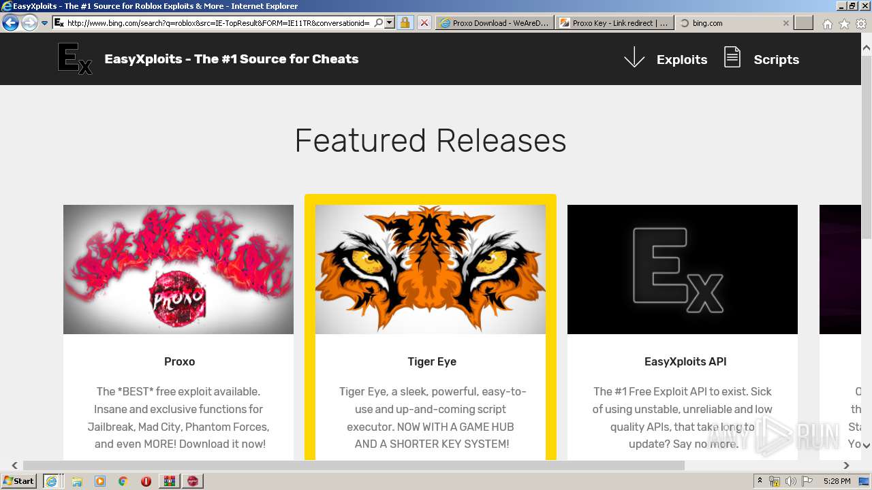Close the bing.com tab
Viewport: 872px width, 490px height.
(x=785, y=22)
